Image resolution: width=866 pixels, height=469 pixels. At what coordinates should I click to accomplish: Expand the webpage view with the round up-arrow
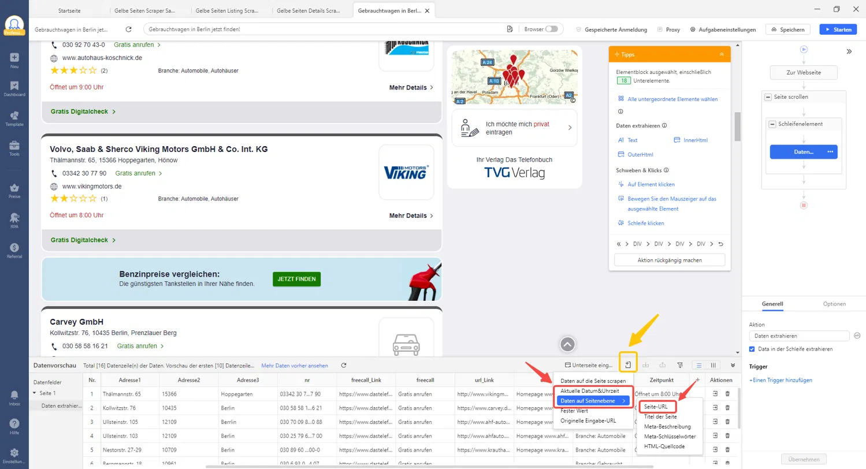[567, 344]
